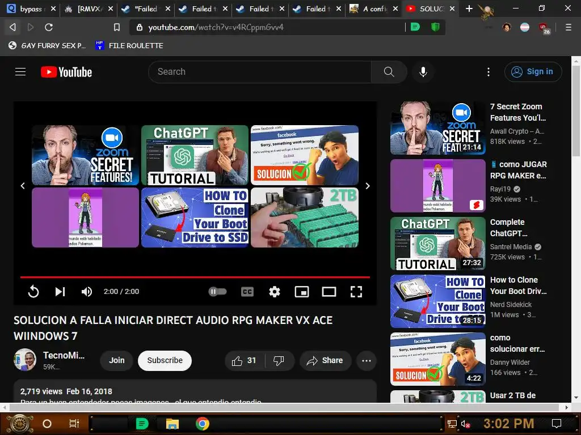Like the video with thumbs up
The width and height of the screenshot is (581, 435).
(244, 361)
